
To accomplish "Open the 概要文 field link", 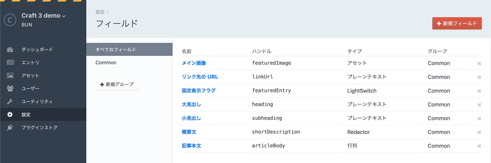I will tap(189, 132).
